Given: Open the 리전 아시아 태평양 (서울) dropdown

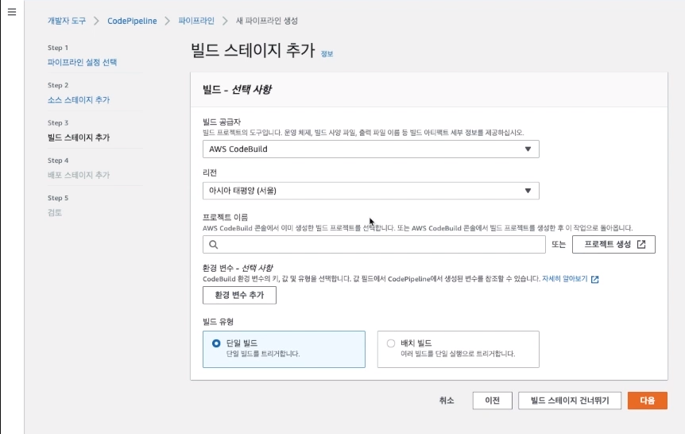Looking at the screenshot, I should pos(370,191).
